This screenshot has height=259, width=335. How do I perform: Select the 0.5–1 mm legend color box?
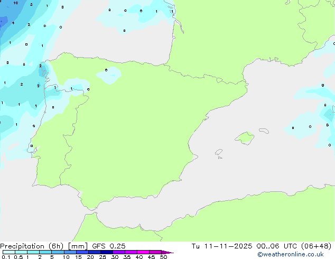click(21, 252)
